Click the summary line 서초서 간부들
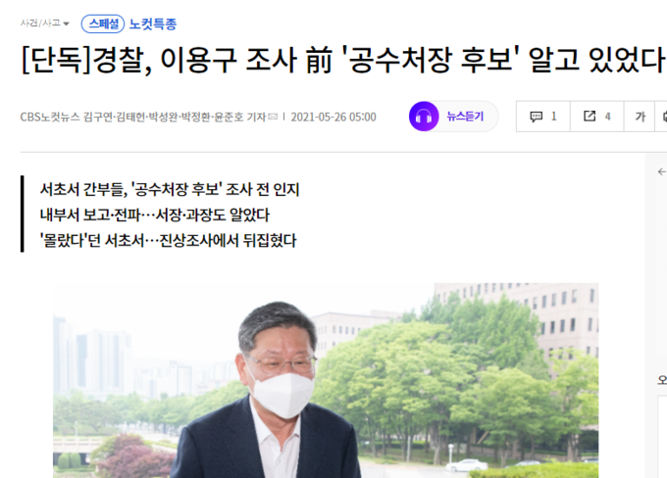 (170, 189)
